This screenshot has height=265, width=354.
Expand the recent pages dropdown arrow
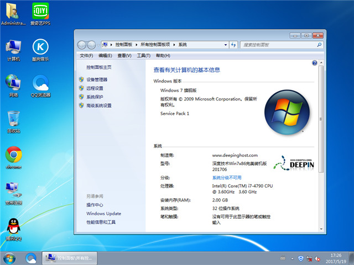click(x=98, y=45)
